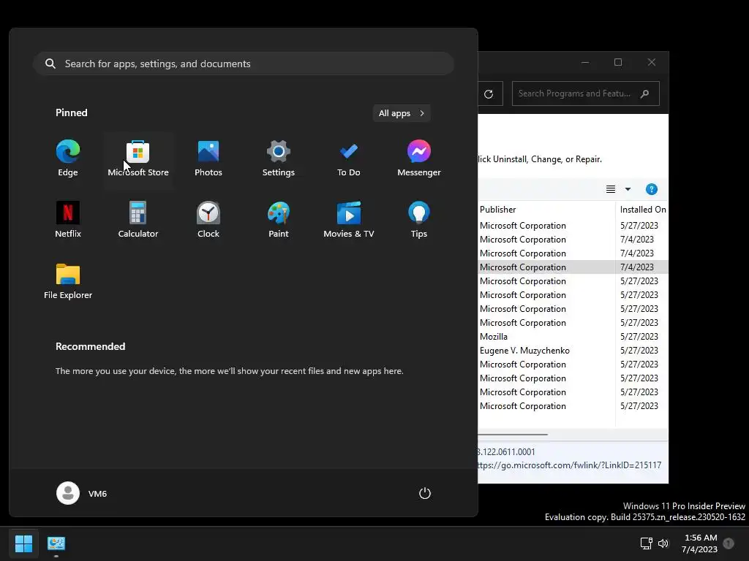Click the blue help icon in Programs window
The height and width of the screenshot is (561, 749).
(651, 189)
